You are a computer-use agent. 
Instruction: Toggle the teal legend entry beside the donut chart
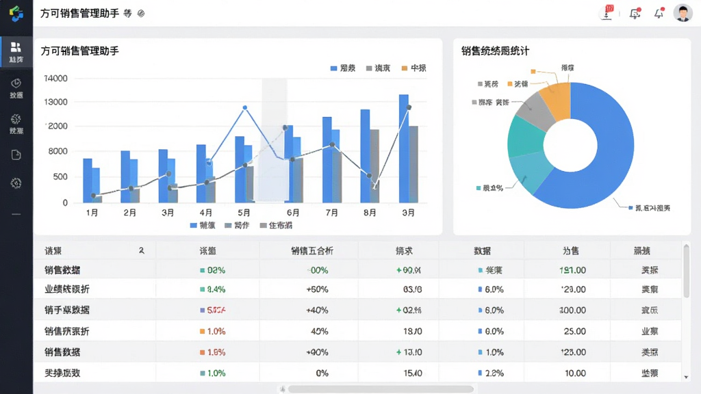[x=489, y=188]
